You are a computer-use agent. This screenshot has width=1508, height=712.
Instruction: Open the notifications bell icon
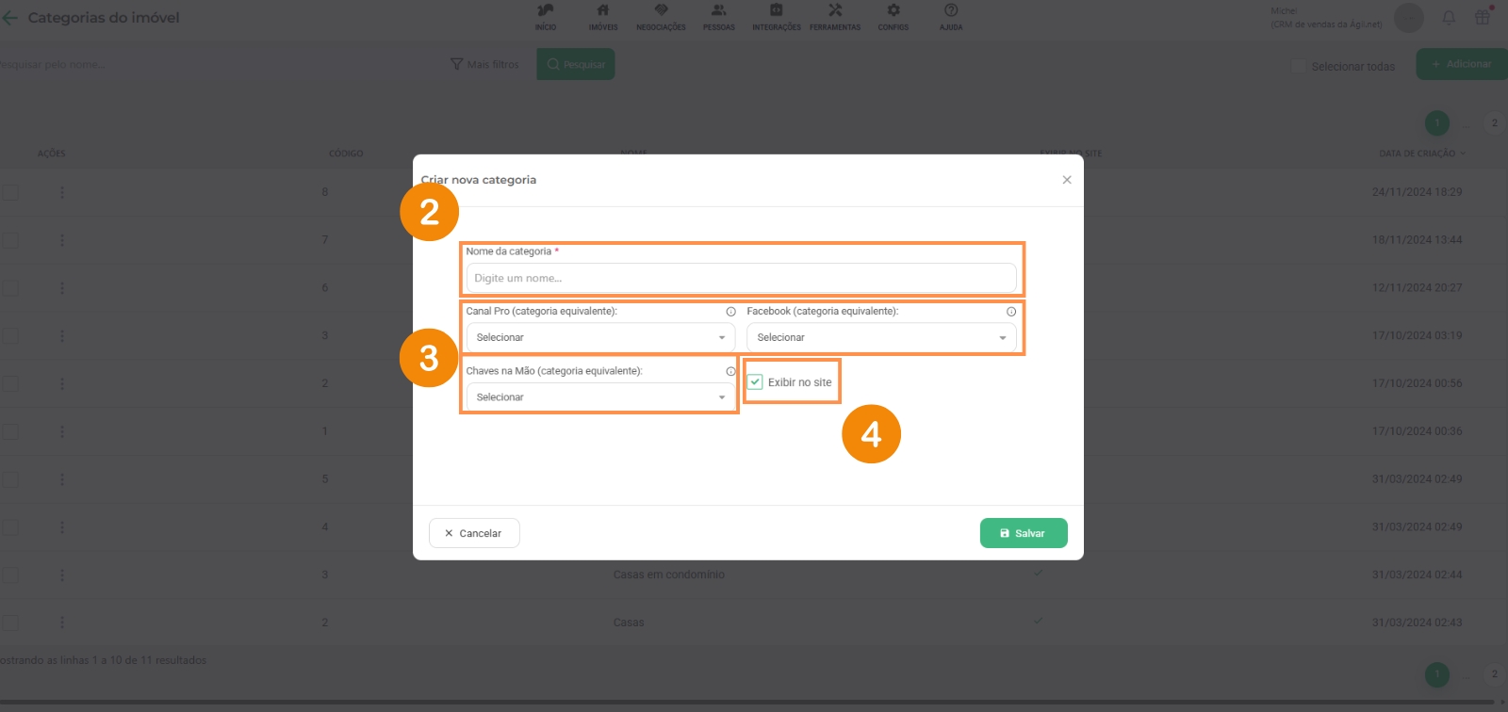coord(1449,18)
